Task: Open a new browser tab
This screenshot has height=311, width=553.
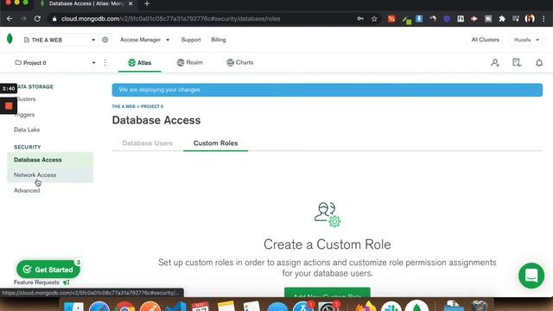Action: point(147,3)
